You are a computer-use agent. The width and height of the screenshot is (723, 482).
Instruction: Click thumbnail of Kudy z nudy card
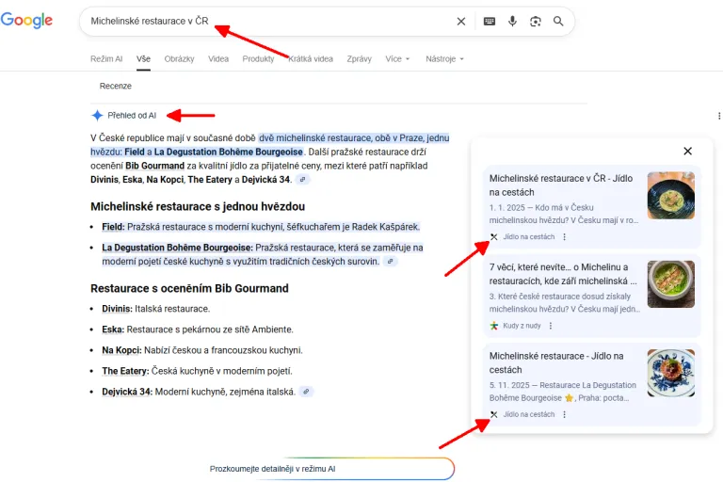[671, 284]
